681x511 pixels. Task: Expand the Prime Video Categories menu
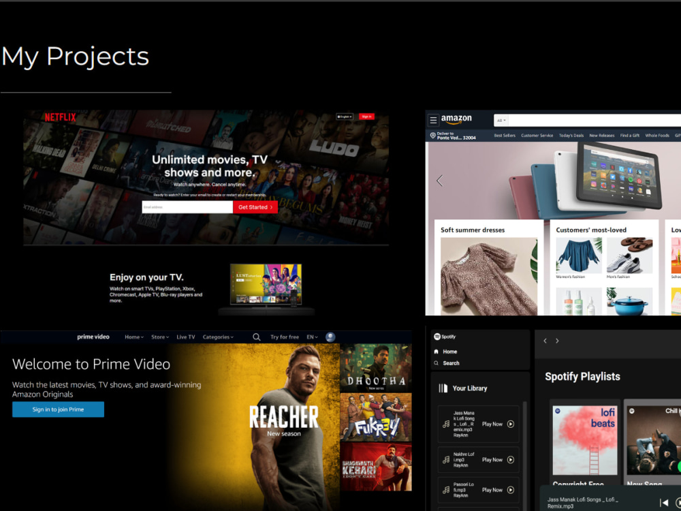tap(218, 337)
